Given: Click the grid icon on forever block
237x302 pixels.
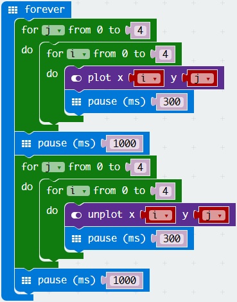Looking at the screenshot, I should (13, 10).
